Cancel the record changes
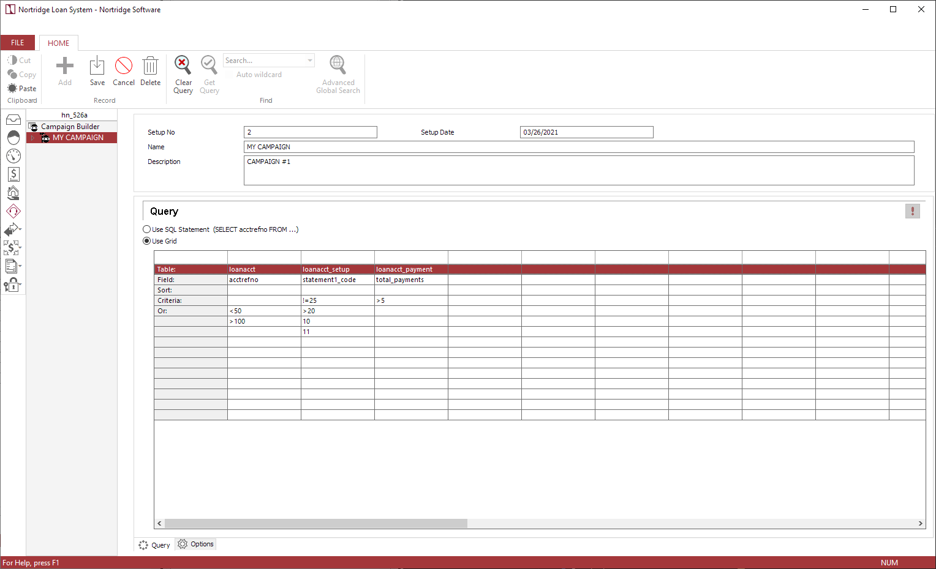Screen dimensions: 936x569 pos(124,71)
